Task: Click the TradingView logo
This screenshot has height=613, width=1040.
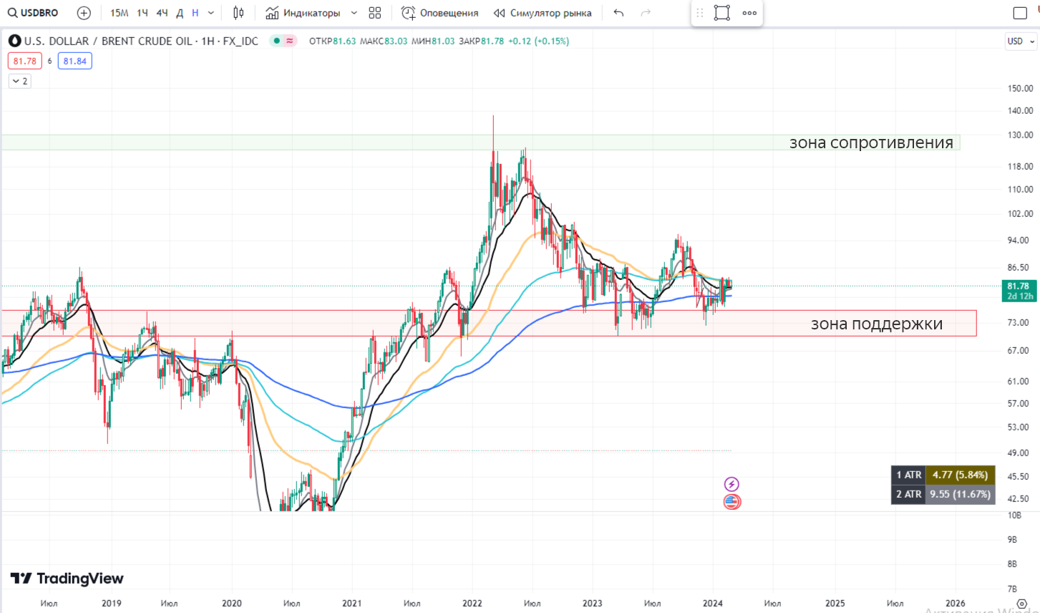Action: [67, 578]
